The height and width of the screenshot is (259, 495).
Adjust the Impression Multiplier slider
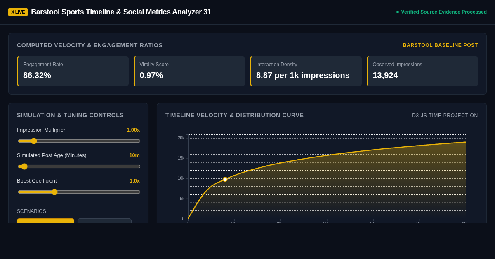(x=79, y=141)
